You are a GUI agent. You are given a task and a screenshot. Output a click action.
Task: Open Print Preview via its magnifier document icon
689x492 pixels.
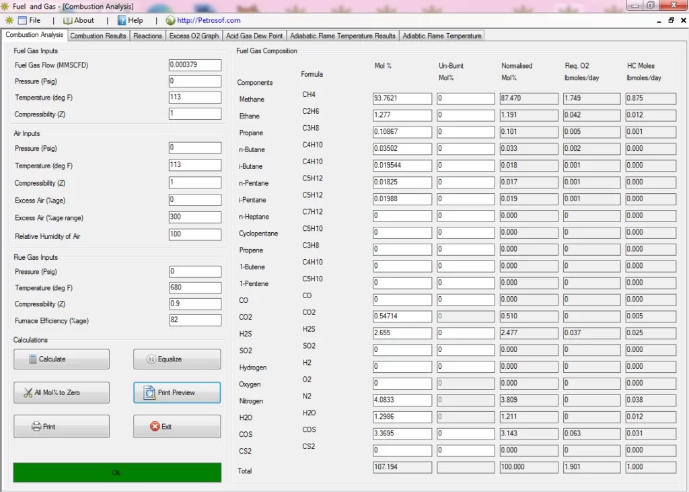point(147,392)
